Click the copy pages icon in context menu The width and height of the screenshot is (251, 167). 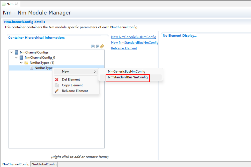pos(57,85)
